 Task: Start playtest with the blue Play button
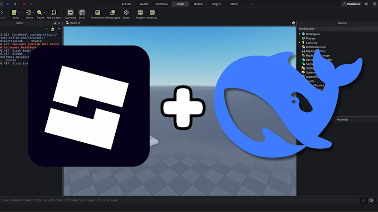(8, 4)
